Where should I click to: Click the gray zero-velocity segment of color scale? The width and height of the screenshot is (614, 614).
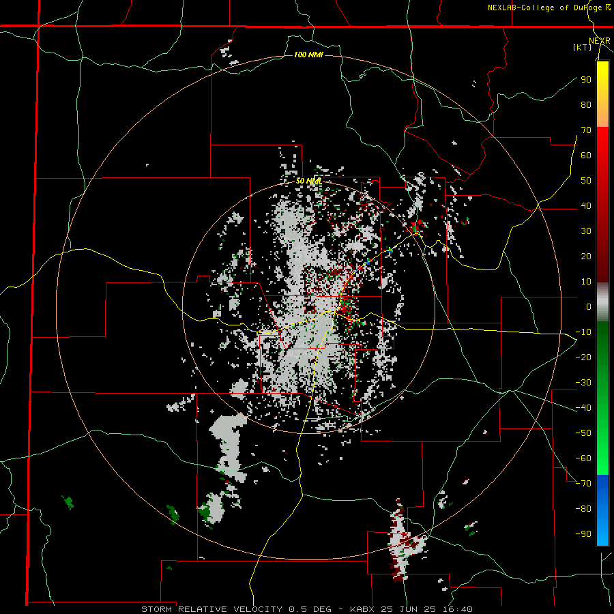(x=602, y=302)
